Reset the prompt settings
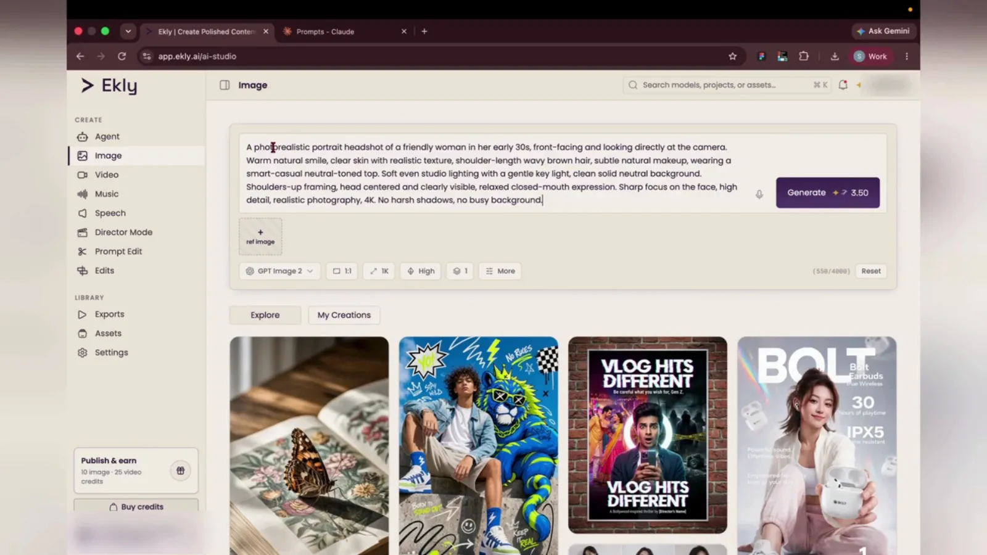This screenshot has width=987, height=555. pos(871,271)
